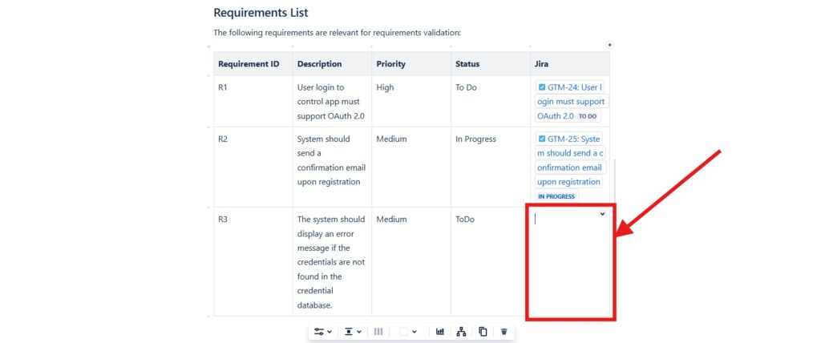
Task: Click the distribute columns icon
Action: [x=378, y=331]
